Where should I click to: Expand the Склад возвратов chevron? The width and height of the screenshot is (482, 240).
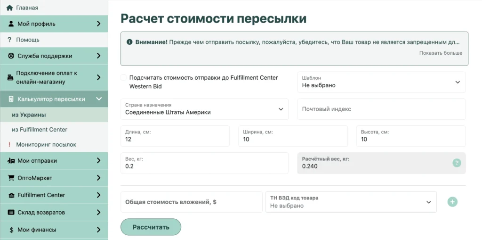coord(99,212)
